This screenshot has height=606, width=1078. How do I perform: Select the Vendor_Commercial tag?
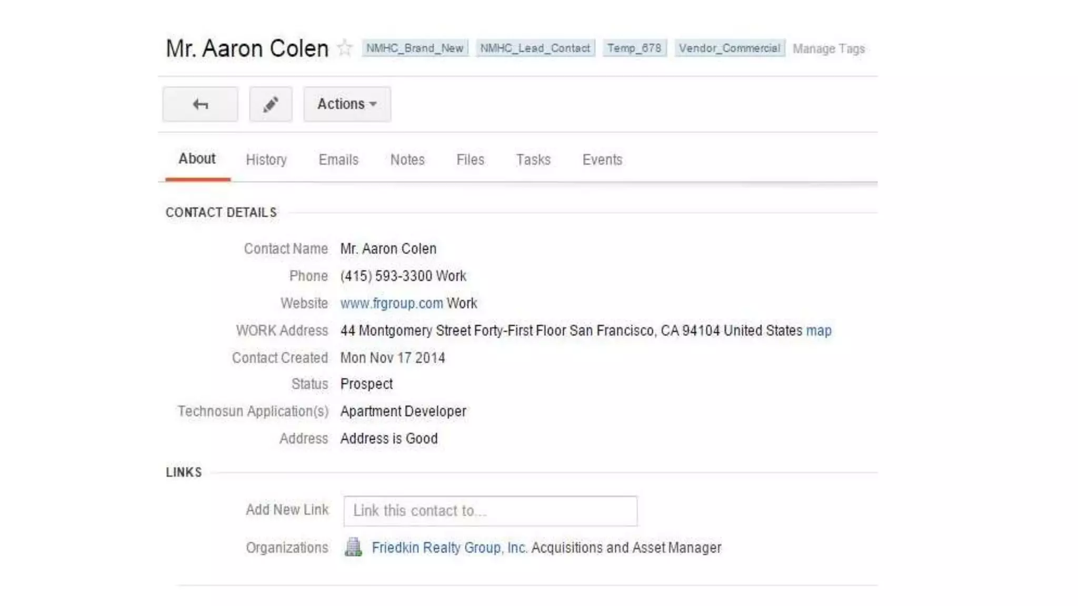tap(730, 48)
